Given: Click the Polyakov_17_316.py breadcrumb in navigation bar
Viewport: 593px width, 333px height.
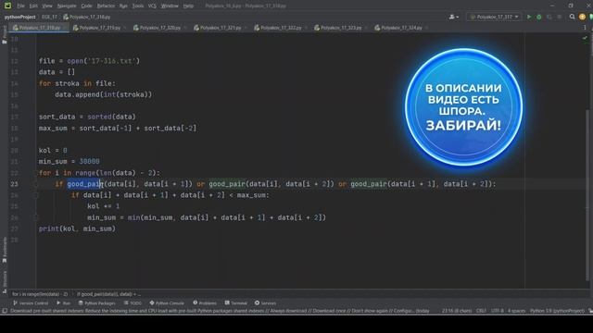Looking at the screenshot, I should point(86,17).
